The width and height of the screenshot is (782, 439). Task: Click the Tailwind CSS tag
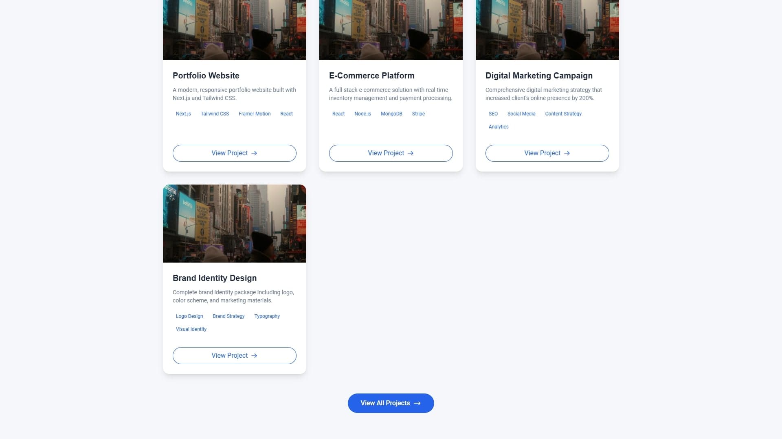[215, 114]
